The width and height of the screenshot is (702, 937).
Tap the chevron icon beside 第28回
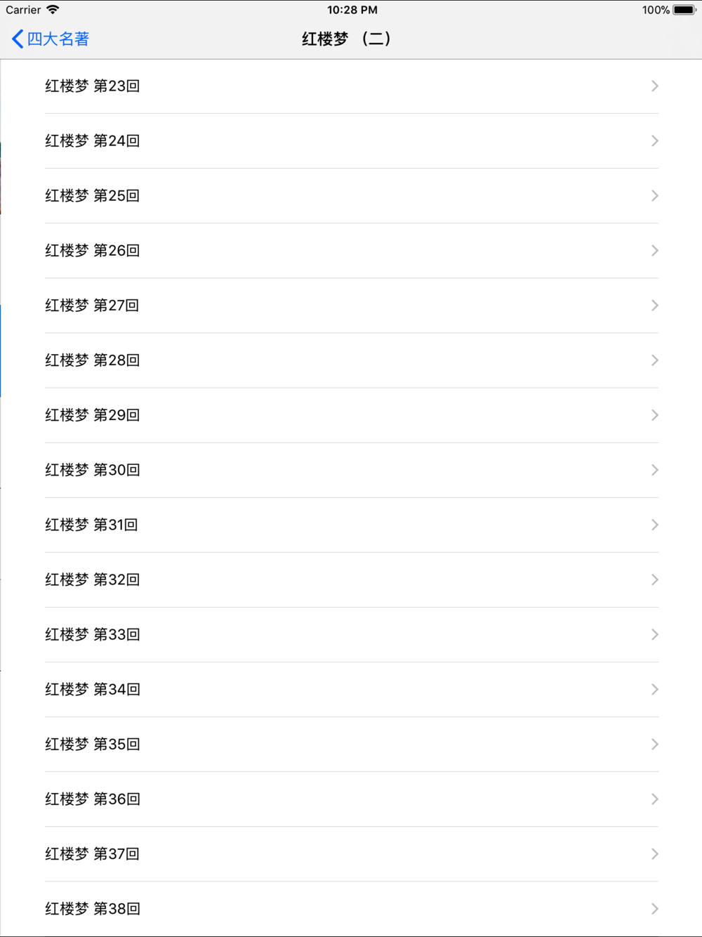(654, 360)
